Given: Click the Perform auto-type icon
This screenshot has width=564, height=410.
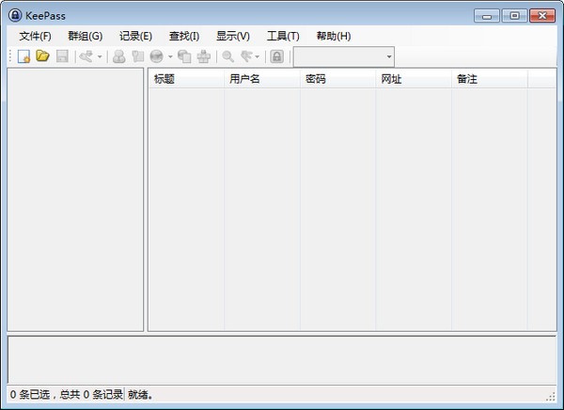Looking at the screenshot, I should 204,57.
